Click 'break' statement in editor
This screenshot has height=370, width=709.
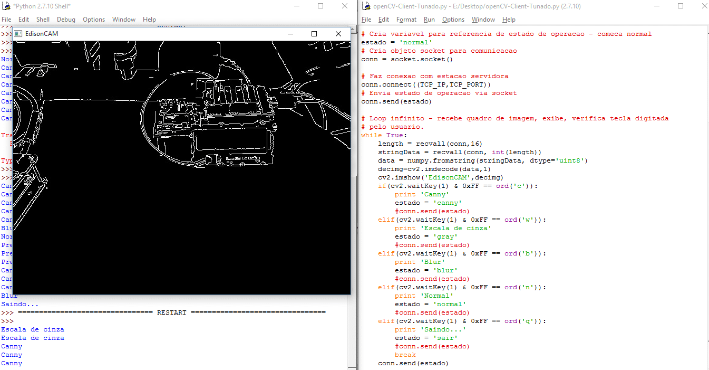[405, 355]
